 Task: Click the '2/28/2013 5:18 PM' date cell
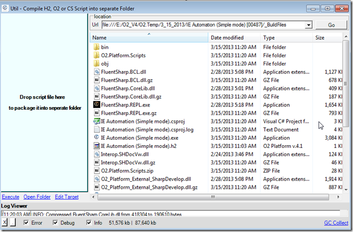pos(232,105)
